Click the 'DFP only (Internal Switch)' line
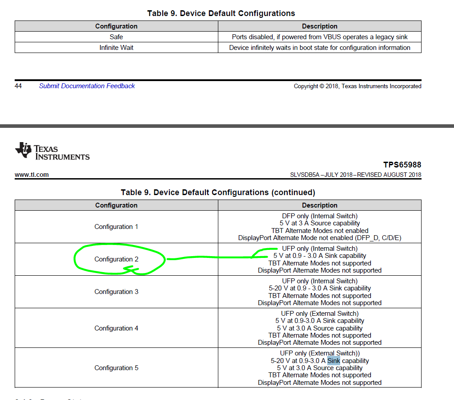The height and width of the screenshot is (400, 454). point(320,216)
